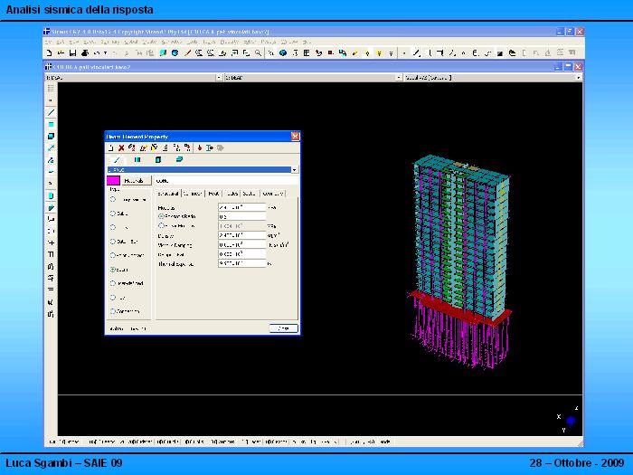This screenshot has height=475, width=633.
Task: Switch to the Structural tab
Action: [x=167, y=194]
